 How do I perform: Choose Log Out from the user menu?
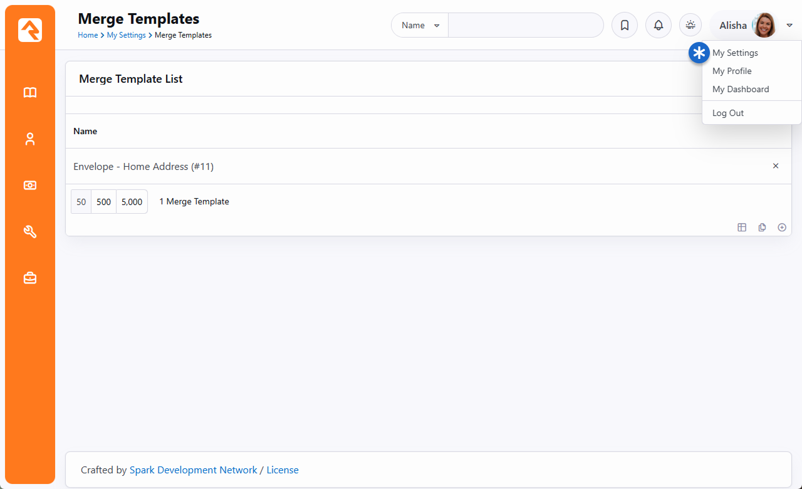tap(728, 113)
